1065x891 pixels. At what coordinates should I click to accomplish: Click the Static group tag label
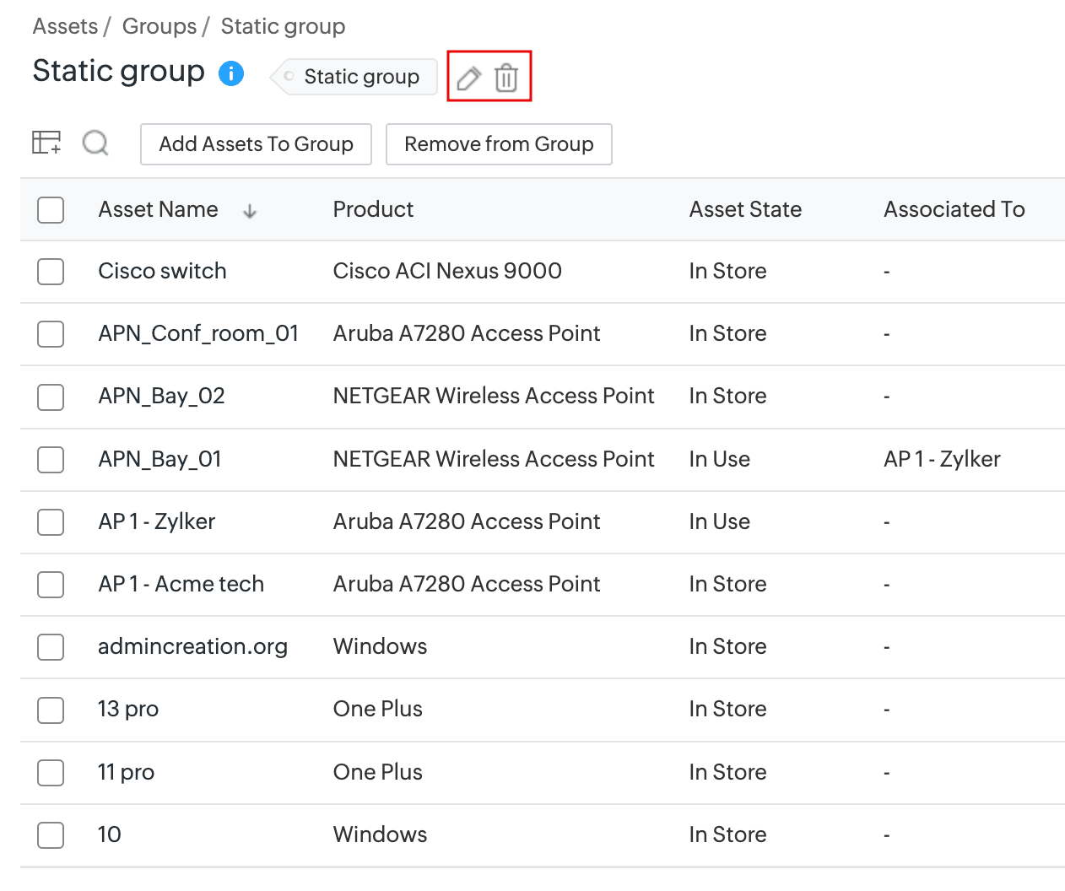360,77
